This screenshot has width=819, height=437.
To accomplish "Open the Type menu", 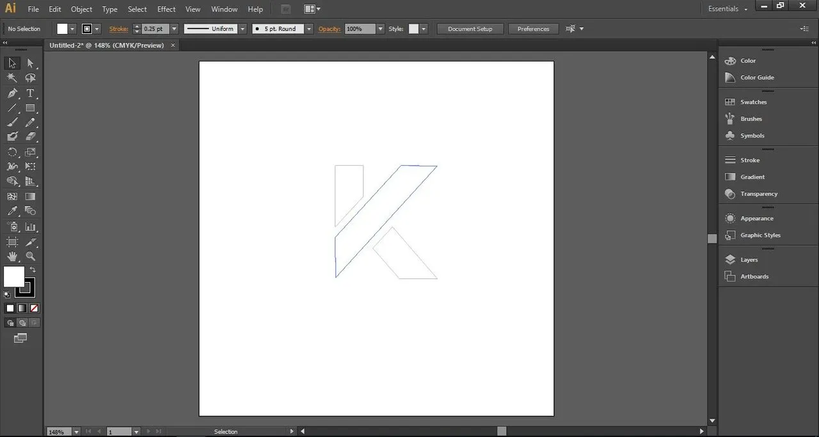I will tap(110, 9).
